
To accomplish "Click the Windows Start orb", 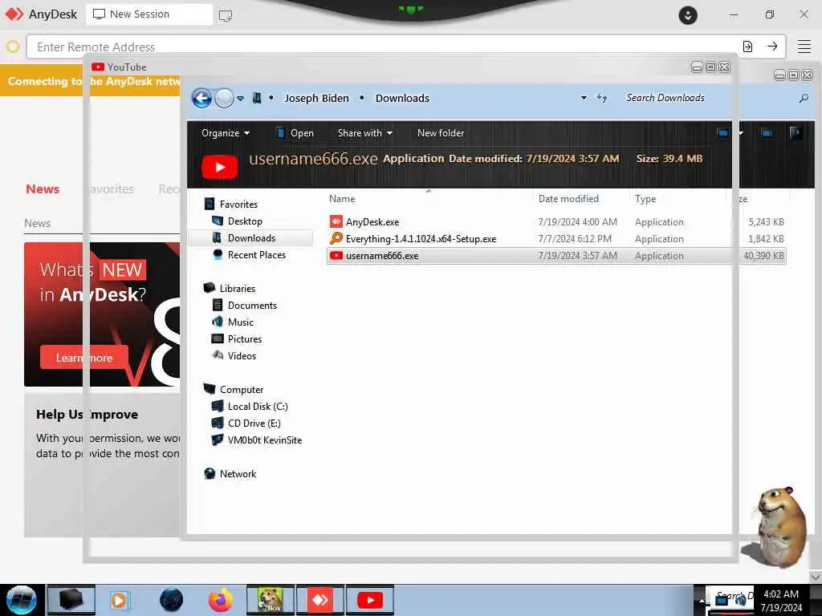I will [x=22, y=600].
